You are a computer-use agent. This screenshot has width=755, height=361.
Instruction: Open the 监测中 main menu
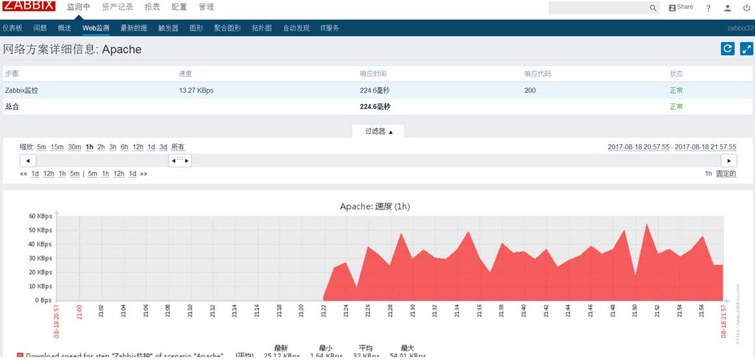point(79,7)
